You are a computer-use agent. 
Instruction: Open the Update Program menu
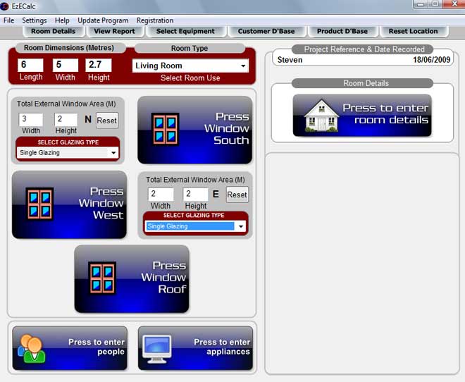[103, 20]
